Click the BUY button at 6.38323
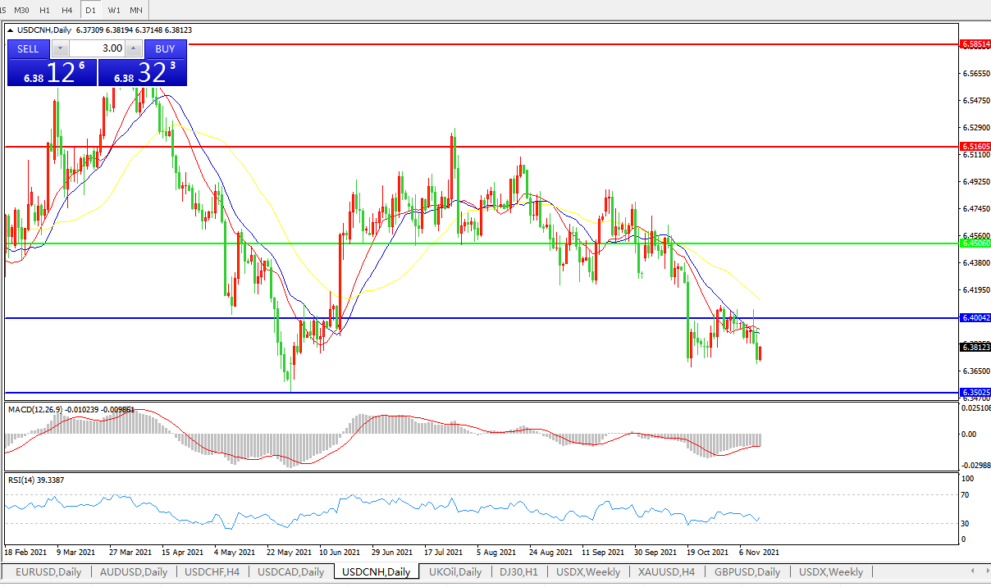991x587 pixels. coord(165,48)
